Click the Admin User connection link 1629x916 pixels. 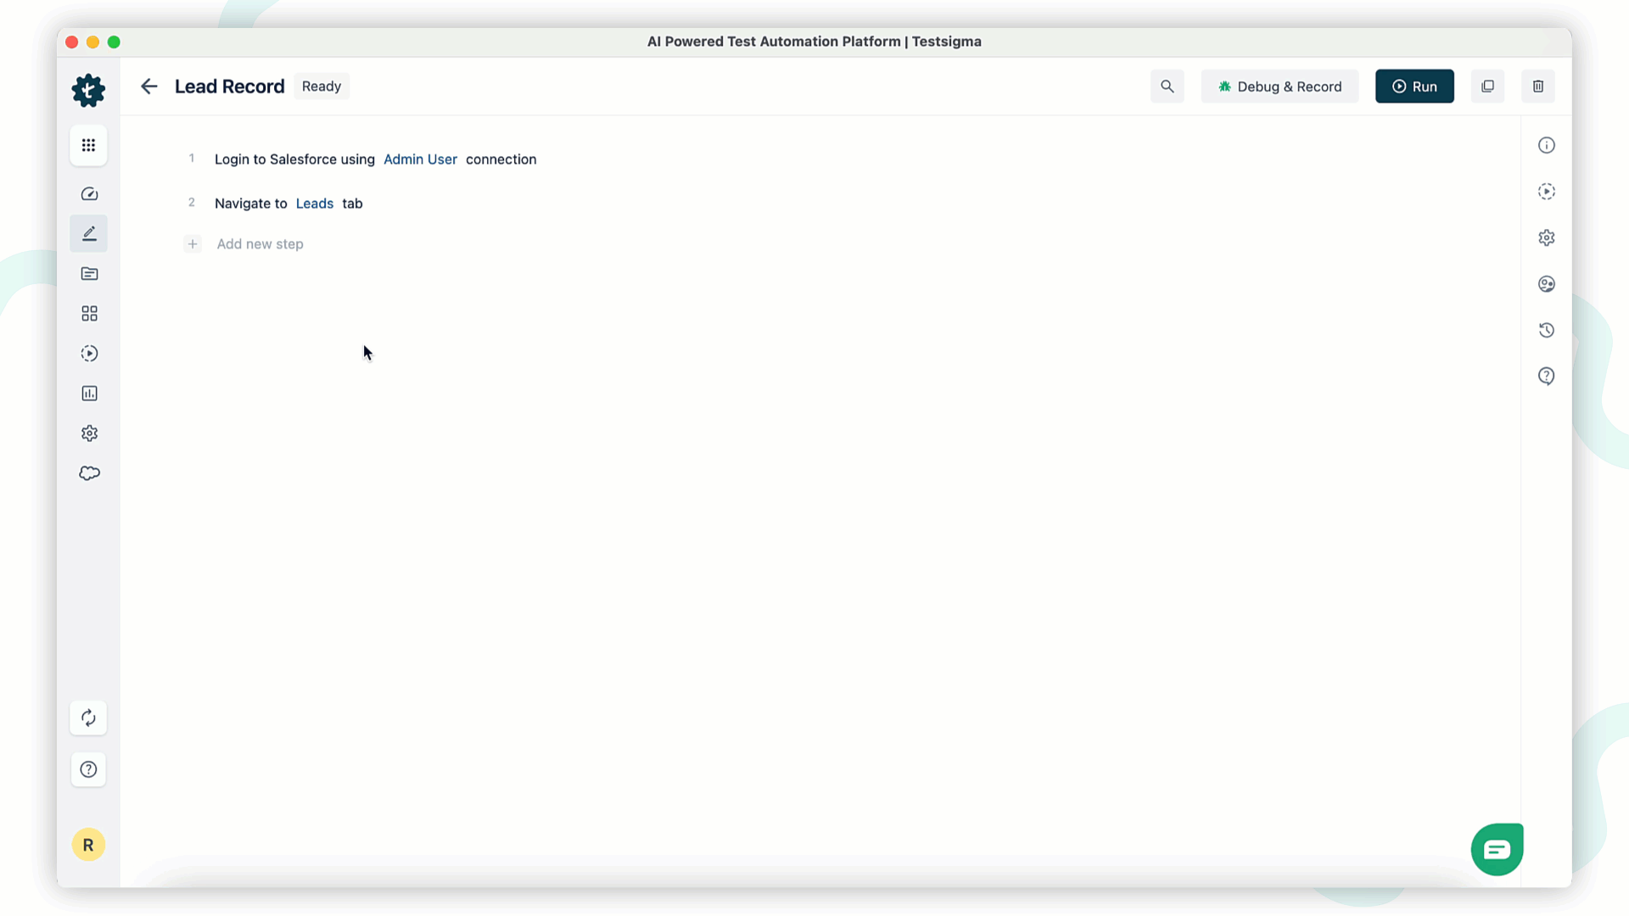point(420,159)
